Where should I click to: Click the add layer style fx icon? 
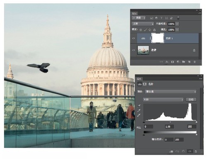(167, 62)
